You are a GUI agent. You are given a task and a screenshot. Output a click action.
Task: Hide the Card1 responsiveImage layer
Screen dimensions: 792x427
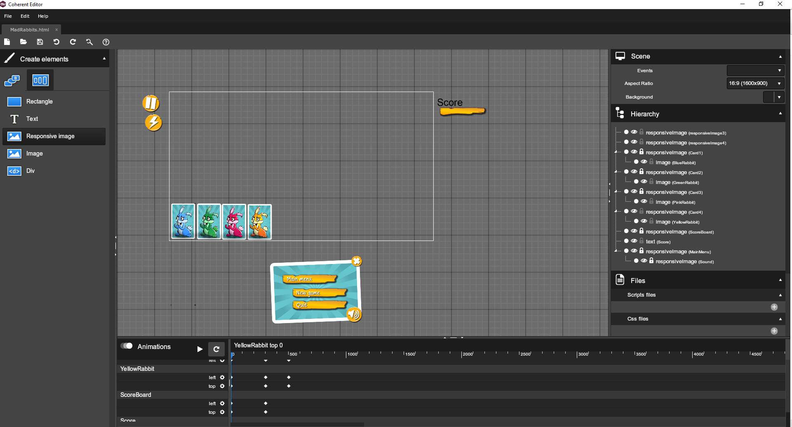[634, 152]
